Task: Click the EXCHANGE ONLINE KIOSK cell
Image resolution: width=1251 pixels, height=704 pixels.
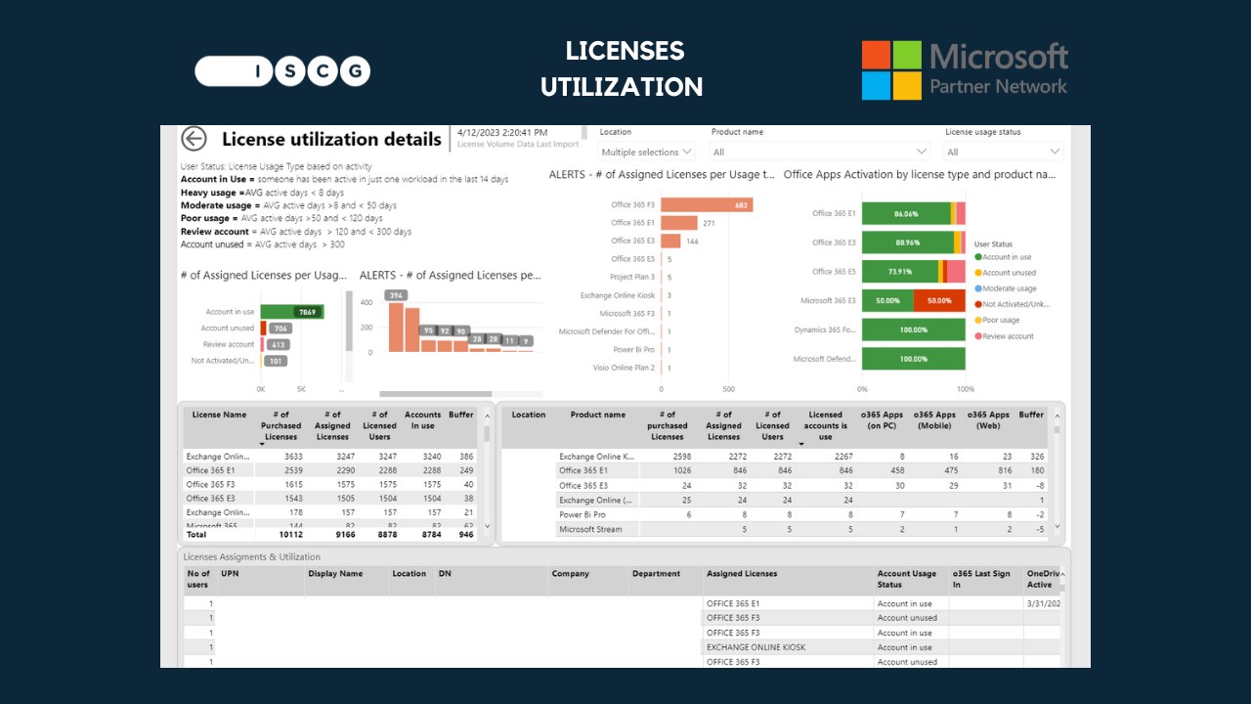Action: click(756, 647)
